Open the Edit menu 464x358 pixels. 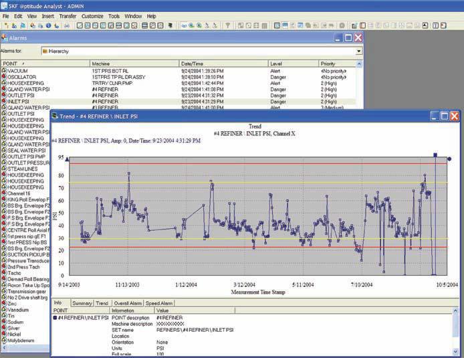[x=18, y=16]
